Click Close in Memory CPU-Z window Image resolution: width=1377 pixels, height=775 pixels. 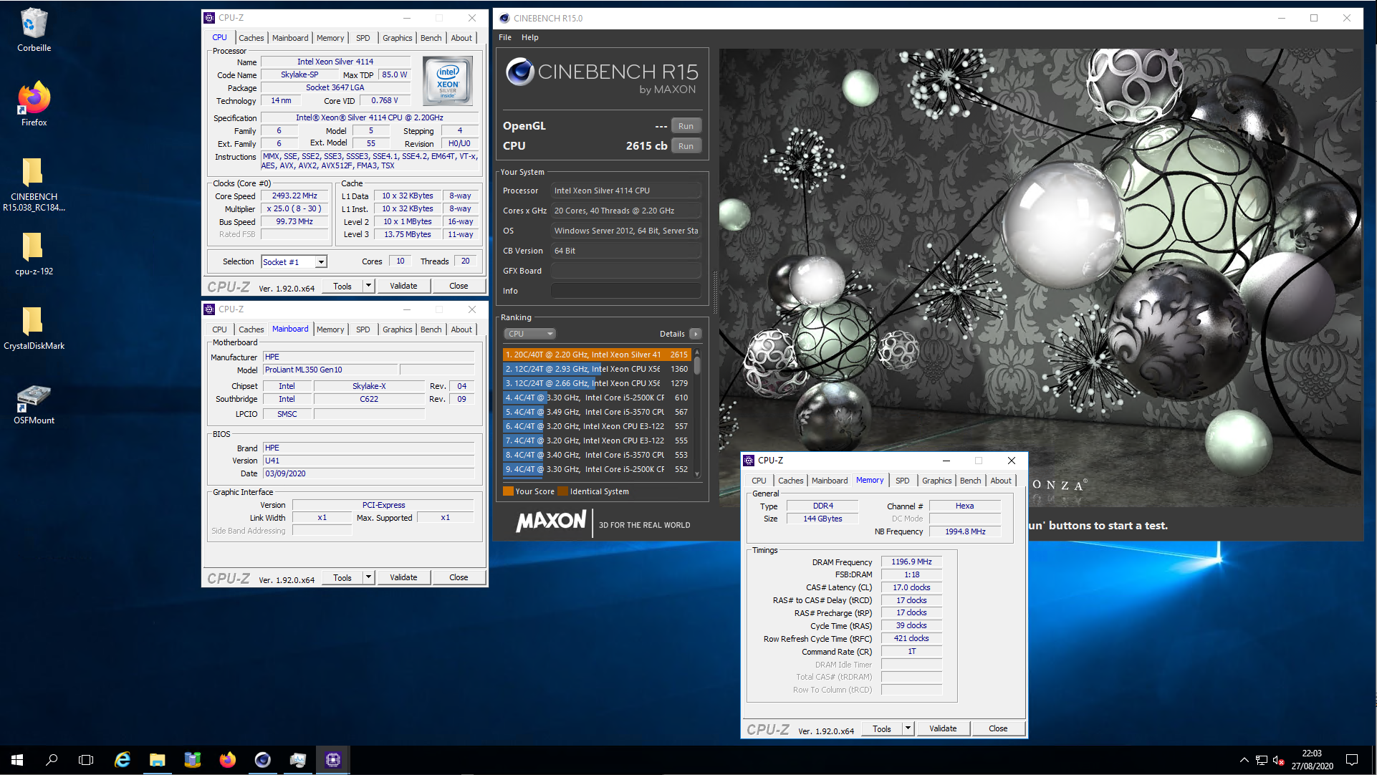tap(998, 728)
